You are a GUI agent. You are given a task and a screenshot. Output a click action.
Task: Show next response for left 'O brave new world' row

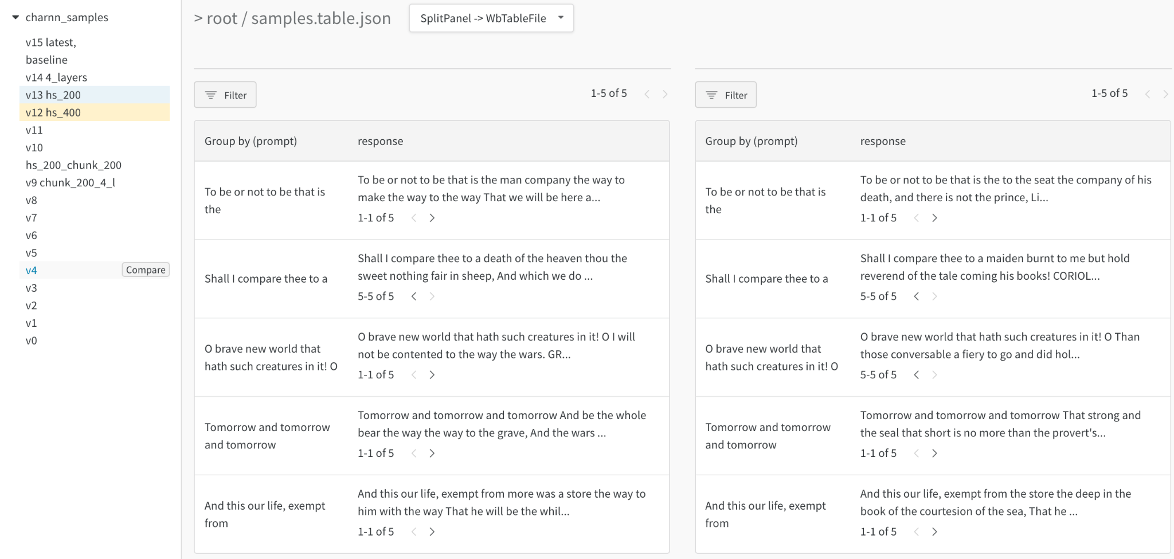click(432, 375)
